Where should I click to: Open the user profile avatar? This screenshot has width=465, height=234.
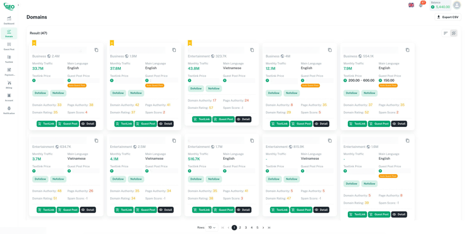[x=456, y=5]
